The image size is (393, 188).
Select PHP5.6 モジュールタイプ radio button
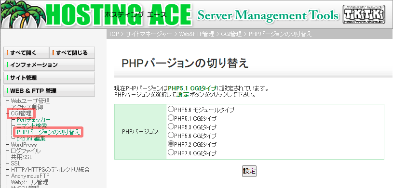171,109
